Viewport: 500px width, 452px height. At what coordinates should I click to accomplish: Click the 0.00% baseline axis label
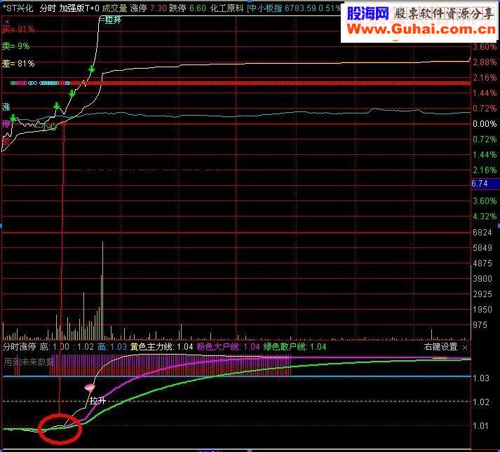pos(485,124)
